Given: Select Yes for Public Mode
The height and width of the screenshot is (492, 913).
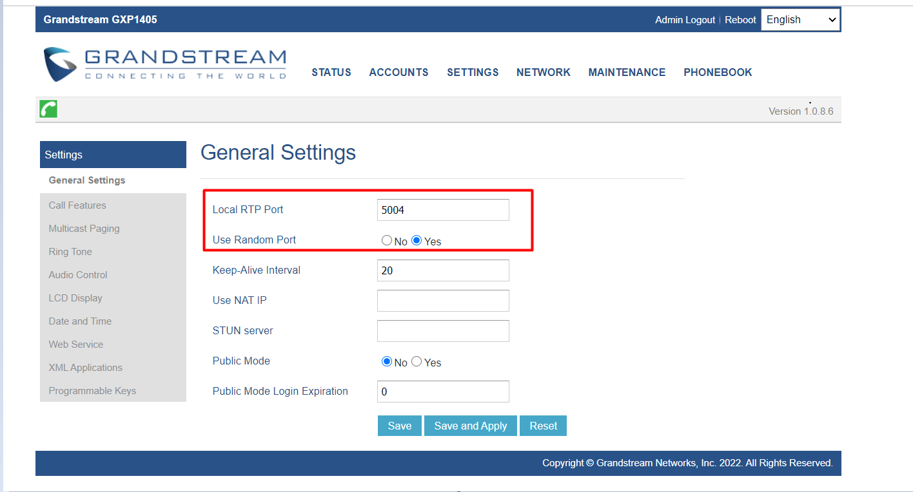Looking at the screenshot, I should point(417,361).
